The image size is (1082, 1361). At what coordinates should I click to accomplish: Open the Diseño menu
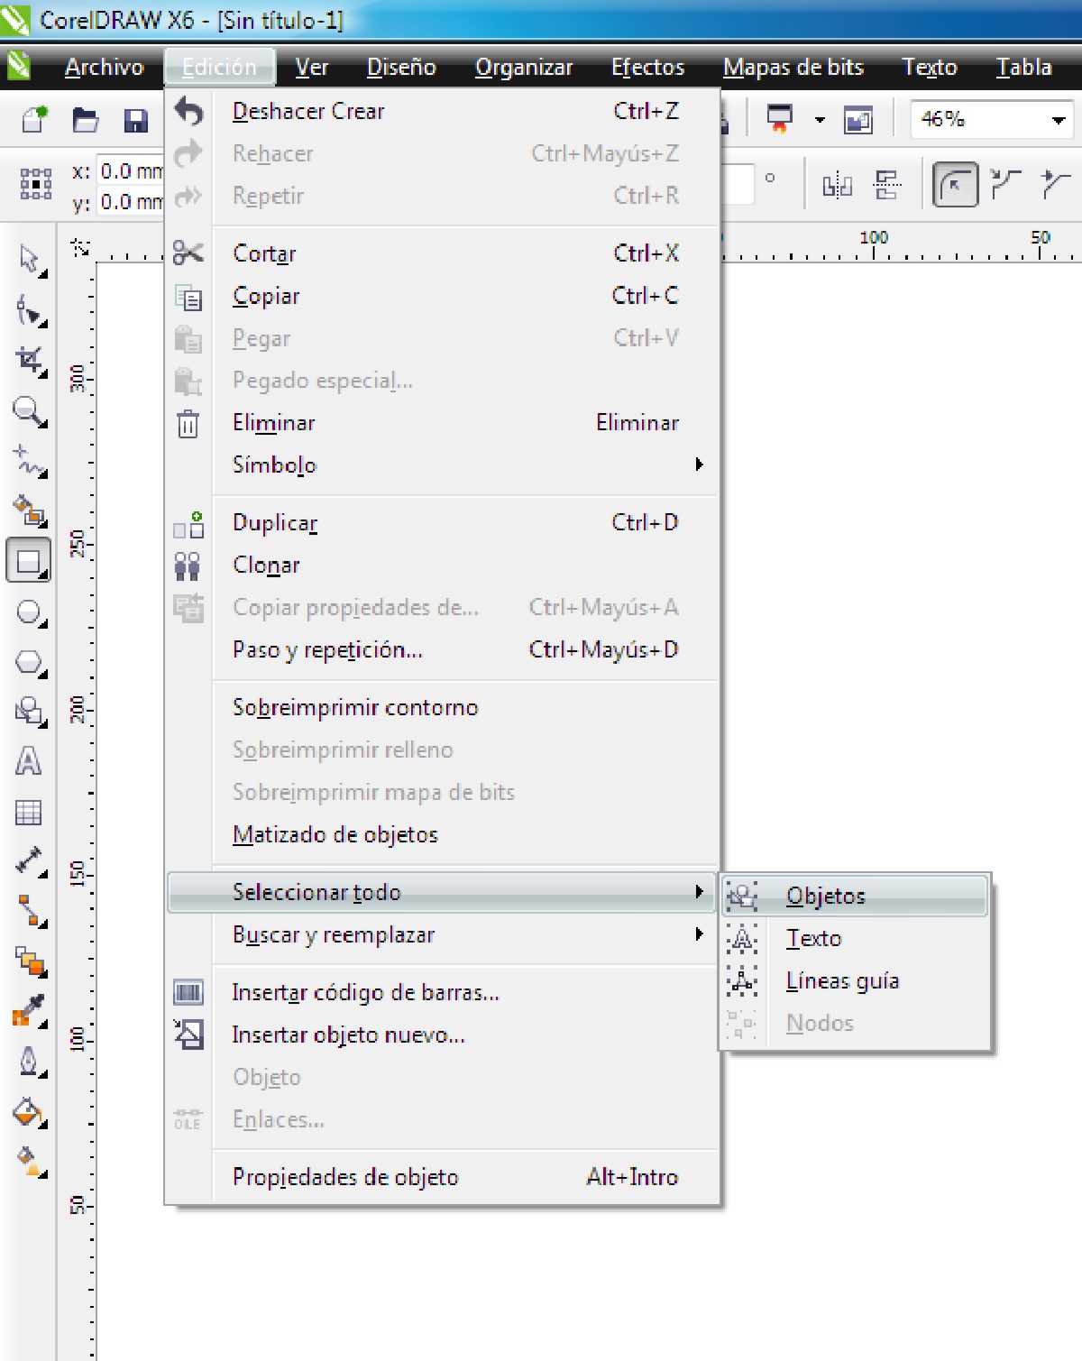click(401, 67)
